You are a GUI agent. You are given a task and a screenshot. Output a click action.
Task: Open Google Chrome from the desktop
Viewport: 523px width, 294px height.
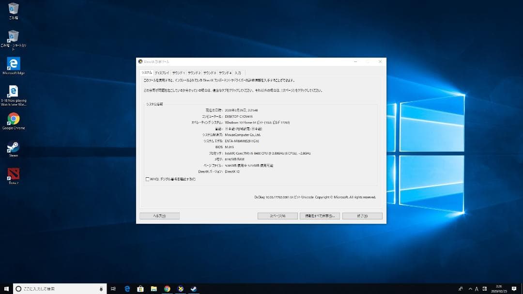pyautogui.click(x=13, y=119)
